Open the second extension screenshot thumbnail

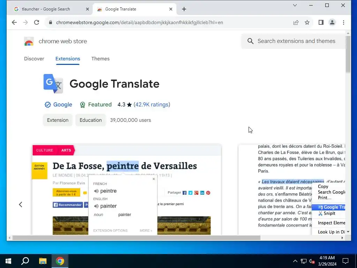pyautogui.click(x=292, y=190)
